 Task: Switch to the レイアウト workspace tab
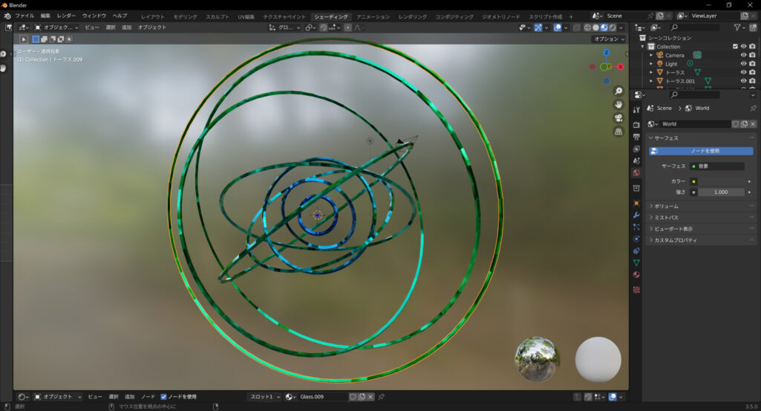click(x=153, y=16)
